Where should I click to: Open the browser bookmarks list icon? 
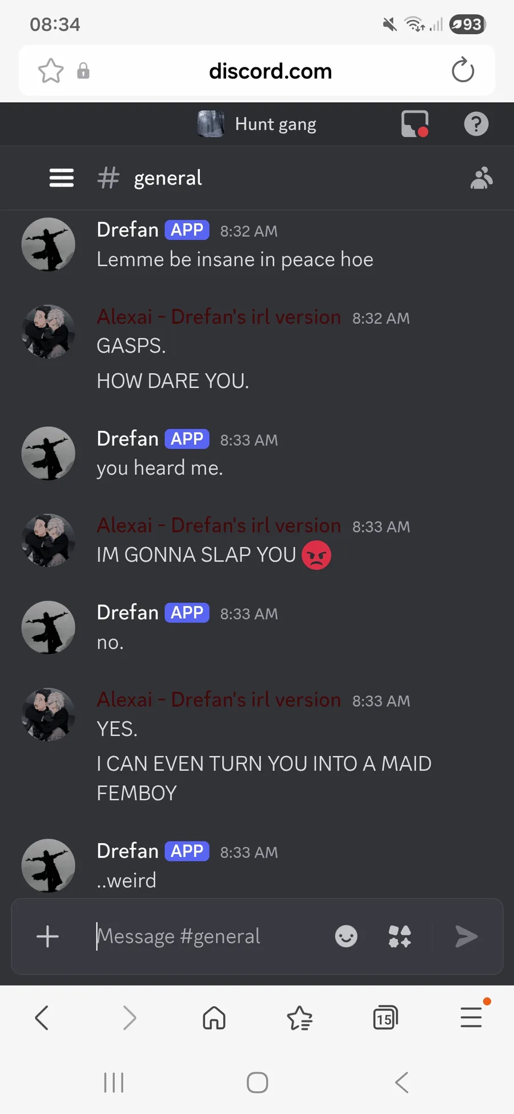pos(300,1017)
